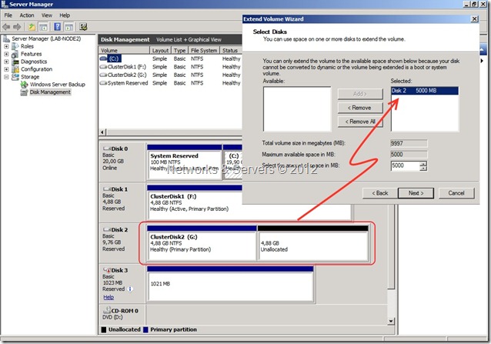
Task: Select ClusterDisk2 (G:) partition on Disk 2
Action: point(202,243)
